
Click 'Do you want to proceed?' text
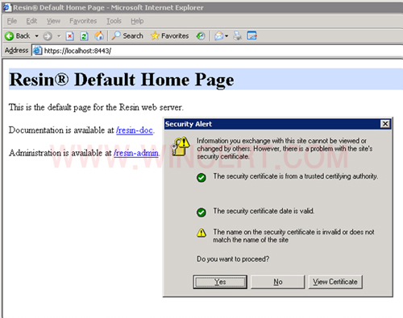(233, 259)
